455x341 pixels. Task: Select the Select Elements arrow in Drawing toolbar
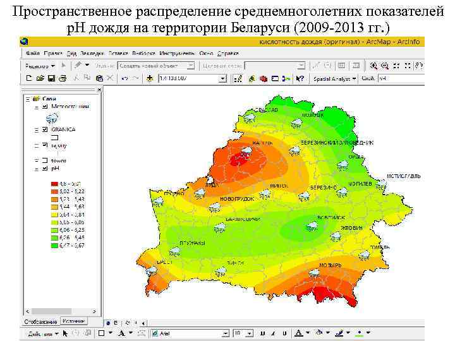click(65, 334)
